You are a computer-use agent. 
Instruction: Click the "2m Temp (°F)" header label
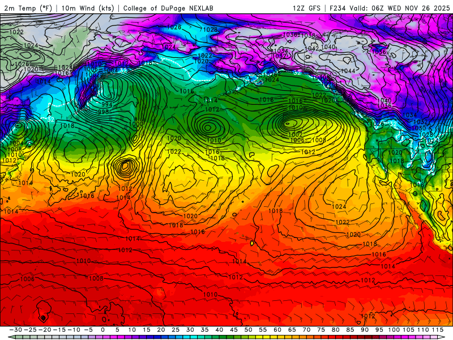(x=28, y=8)
